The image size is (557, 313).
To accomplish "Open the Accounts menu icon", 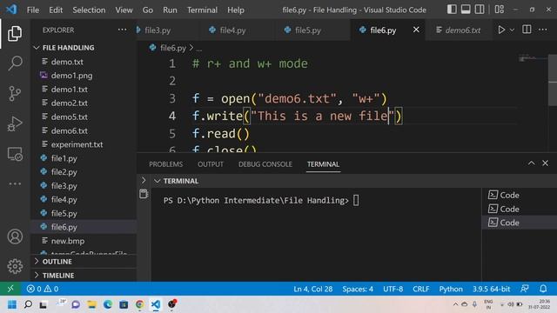I will (15, 236).
